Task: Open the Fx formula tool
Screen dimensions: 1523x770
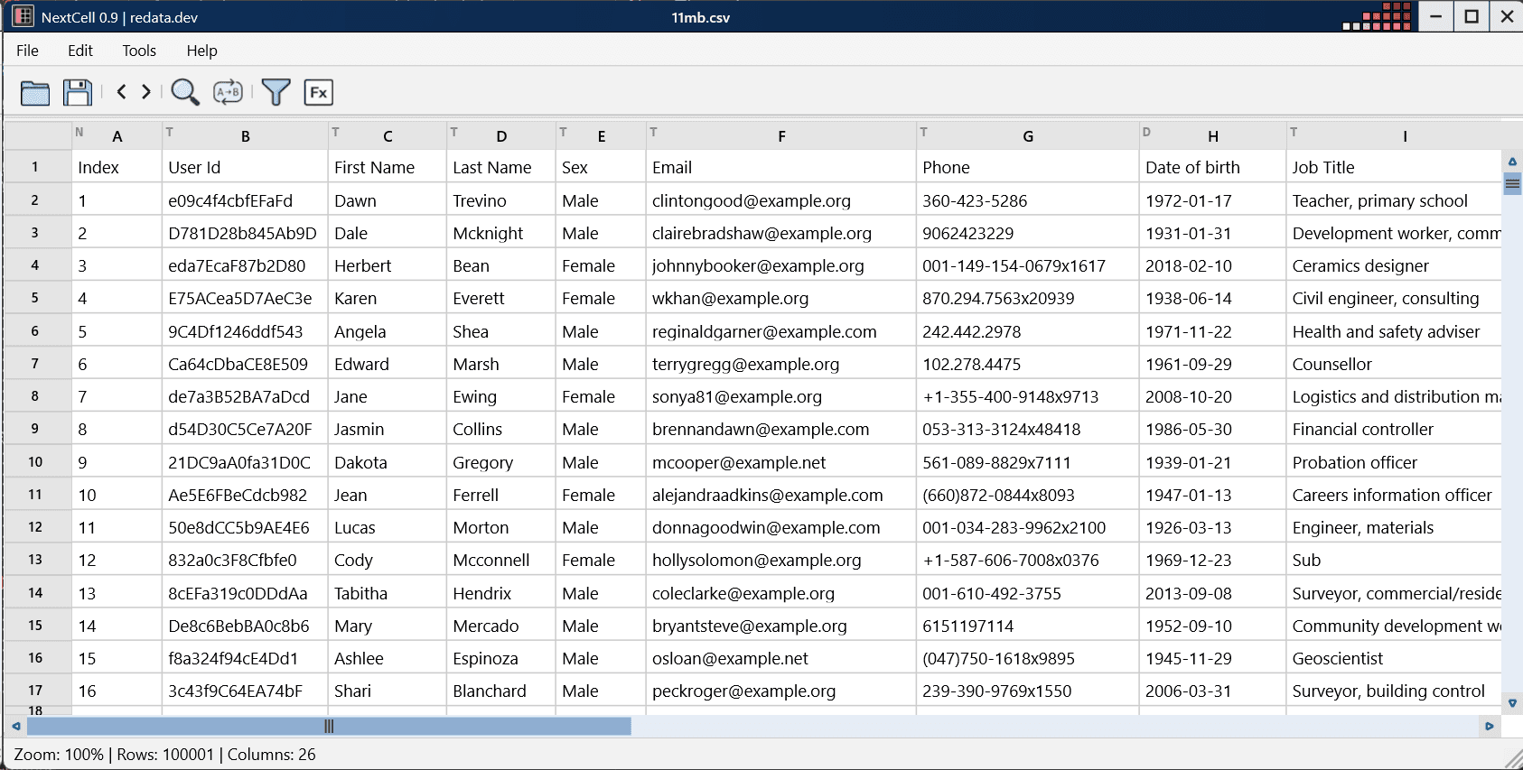Action: [319, 92]
